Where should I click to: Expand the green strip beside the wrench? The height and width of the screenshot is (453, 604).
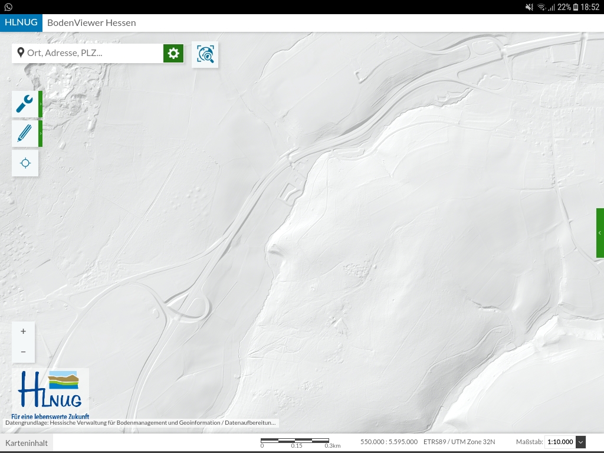coord(41,104)
